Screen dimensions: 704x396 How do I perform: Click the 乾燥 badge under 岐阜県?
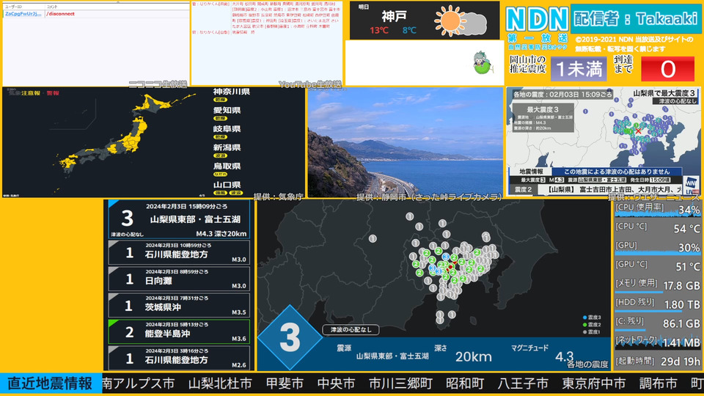(219, 137)
